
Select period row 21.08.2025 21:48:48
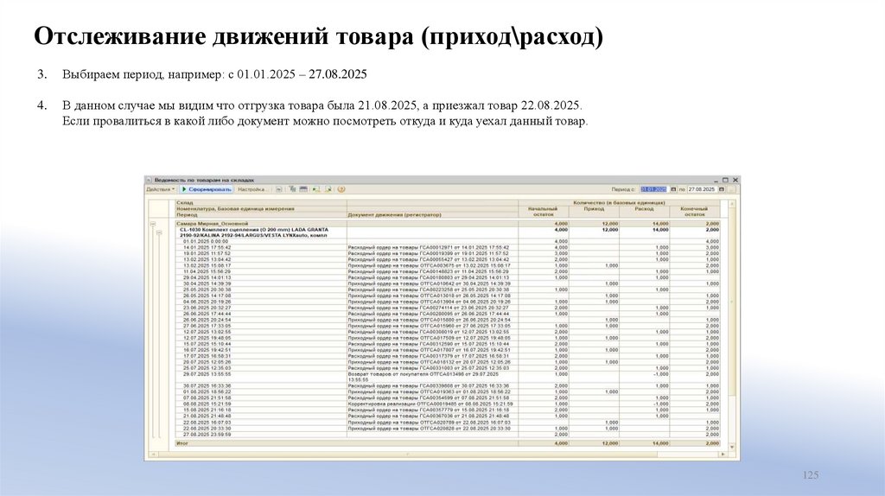[449, 416]
